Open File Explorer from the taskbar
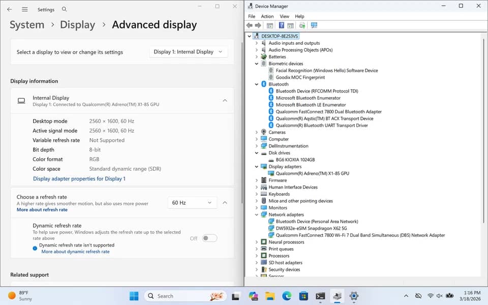488x305 pixels. point(270,296)
